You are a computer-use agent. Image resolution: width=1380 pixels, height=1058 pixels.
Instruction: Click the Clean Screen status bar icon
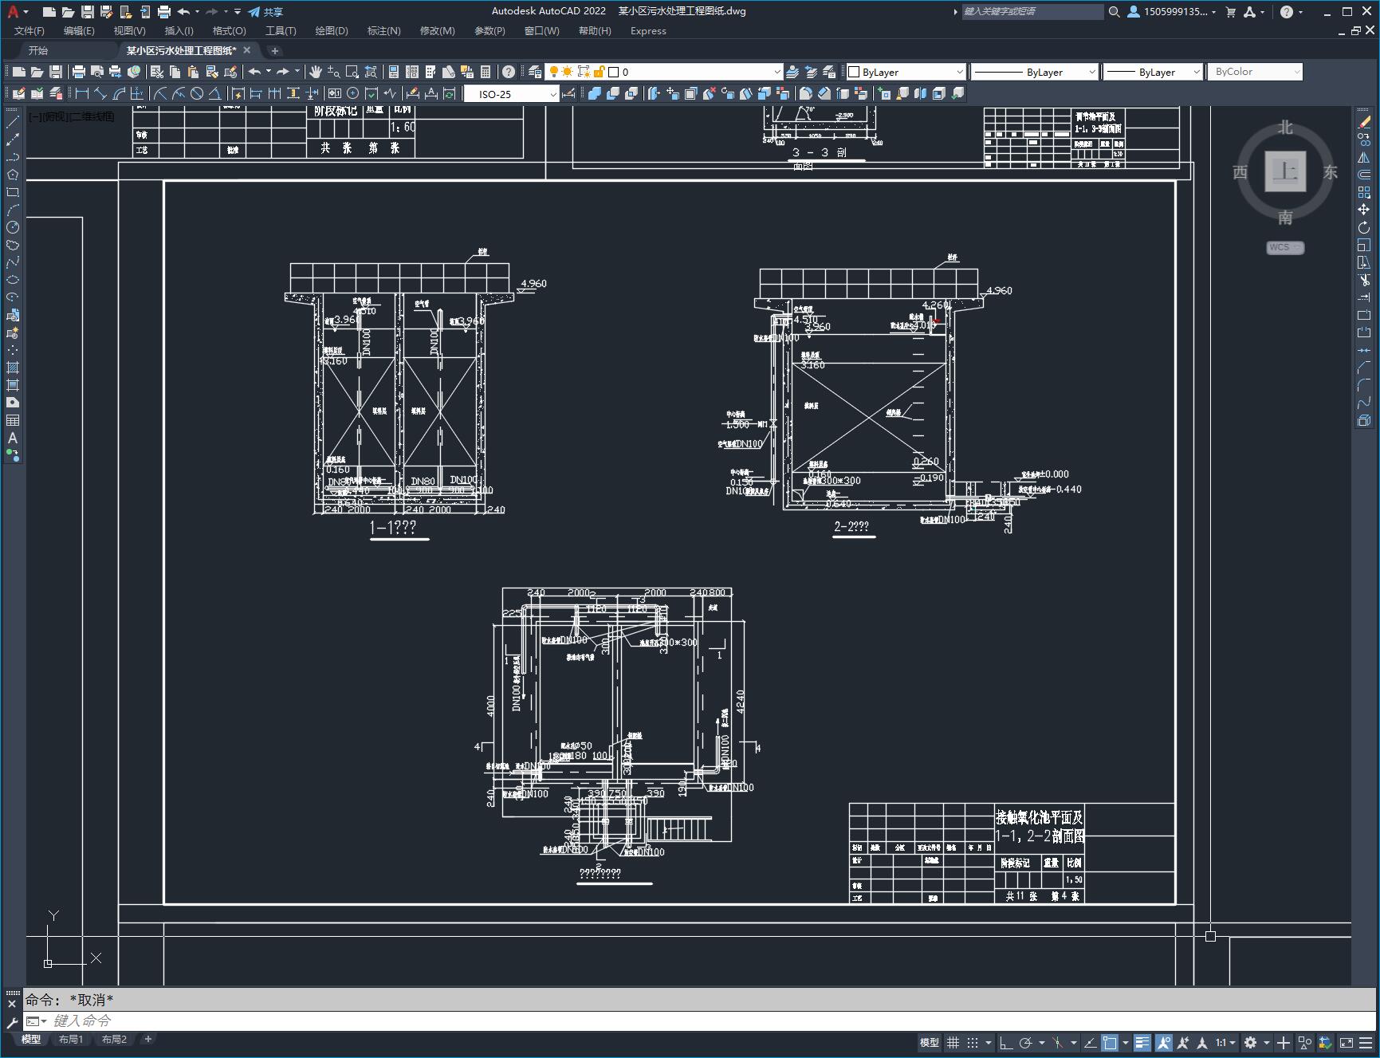coord(1346,1042)
